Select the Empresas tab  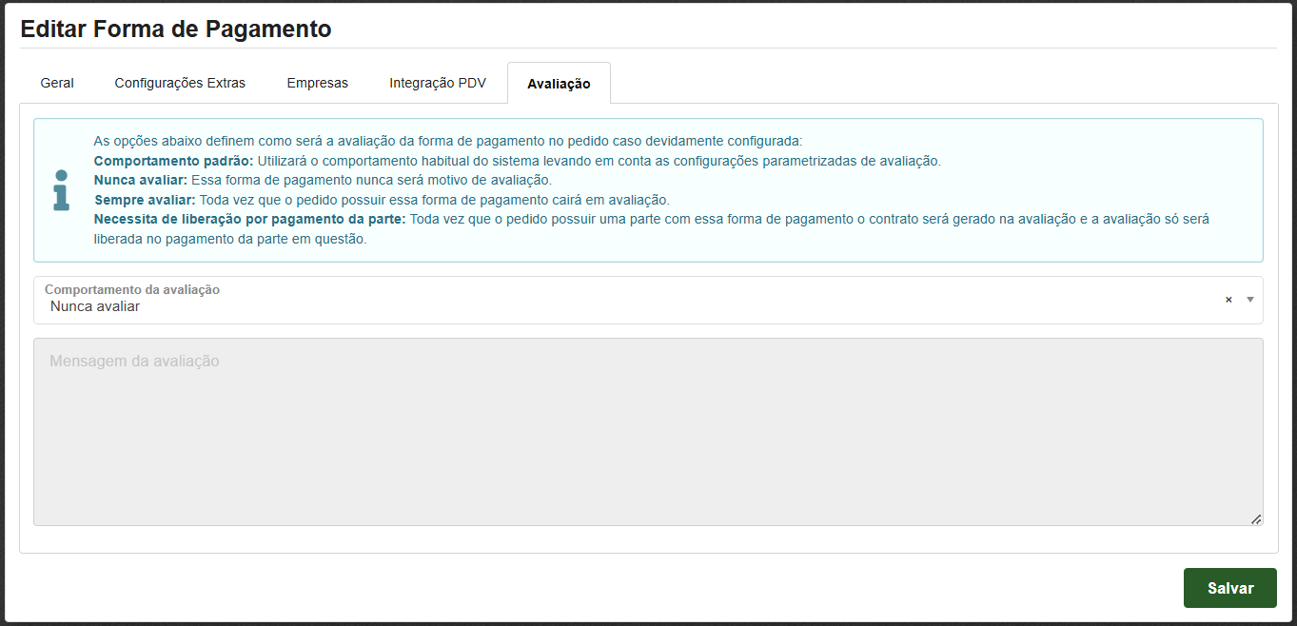pos(317,83)
